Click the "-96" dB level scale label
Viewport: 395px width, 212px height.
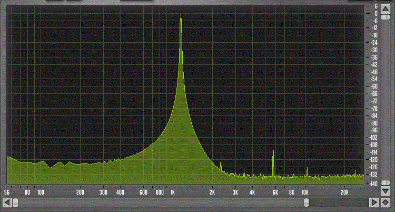[x=374, y=130]
